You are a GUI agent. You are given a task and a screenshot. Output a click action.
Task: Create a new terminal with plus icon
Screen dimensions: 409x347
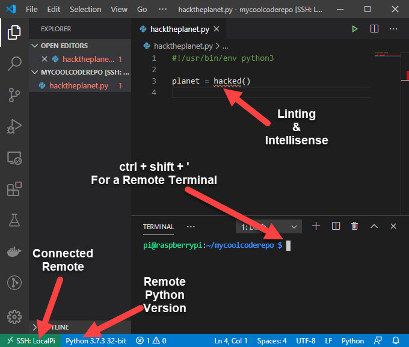point(316,226)
